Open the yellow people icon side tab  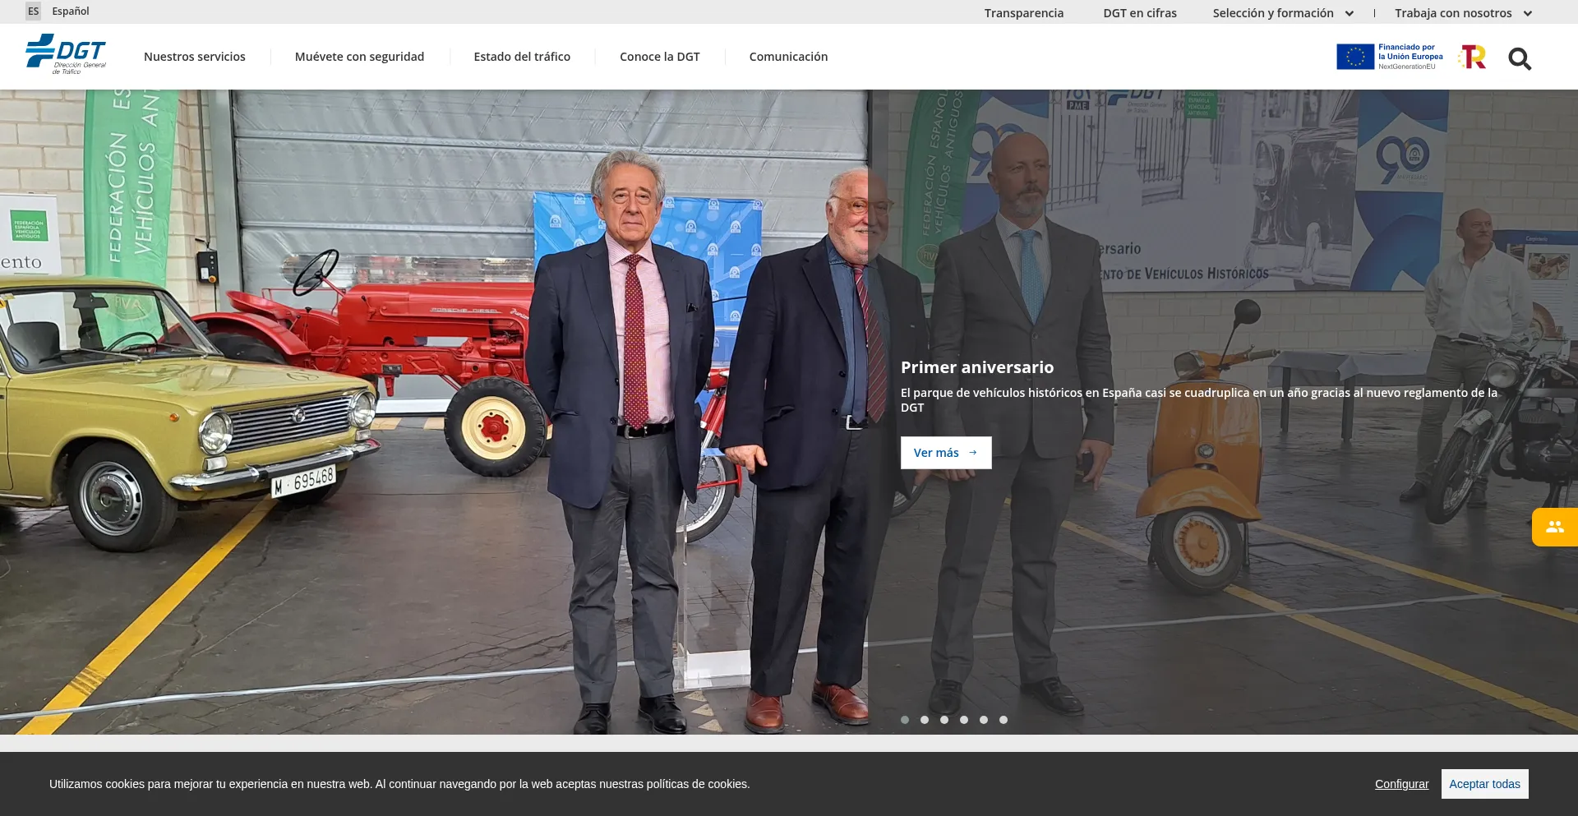[x=1554, y=528]
